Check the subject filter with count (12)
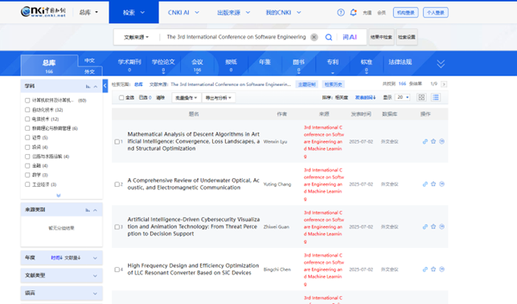The image size is (517, 304). (x=27, y=119)
